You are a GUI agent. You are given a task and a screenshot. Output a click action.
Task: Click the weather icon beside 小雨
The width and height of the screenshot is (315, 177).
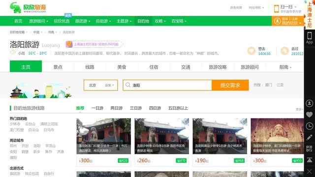pos(13,53)
